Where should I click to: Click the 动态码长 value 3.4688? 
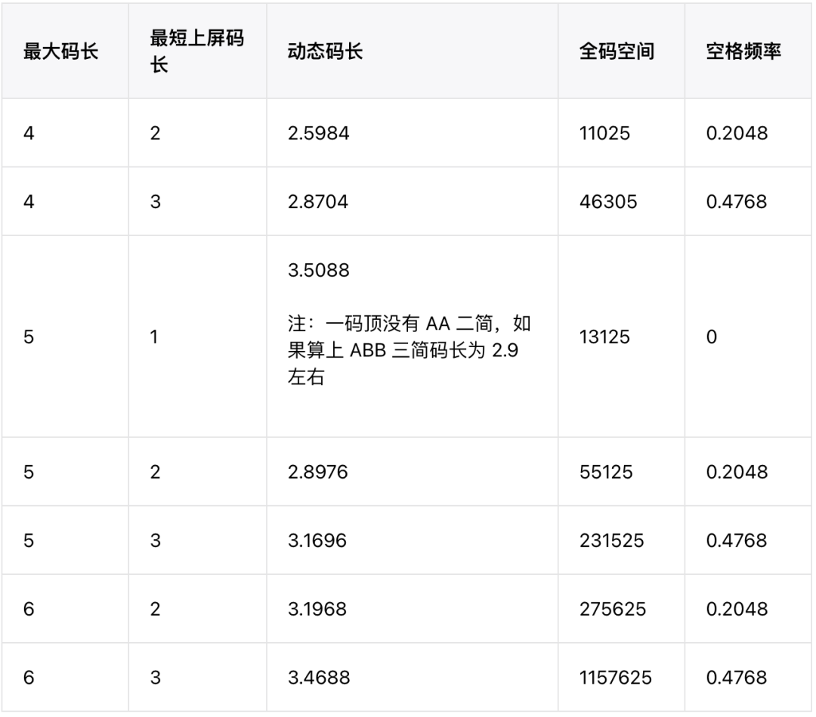(319, 678)
